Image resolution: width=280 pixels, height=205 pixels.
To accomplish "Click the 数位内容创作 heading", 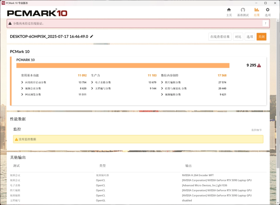I will [170, 75].
